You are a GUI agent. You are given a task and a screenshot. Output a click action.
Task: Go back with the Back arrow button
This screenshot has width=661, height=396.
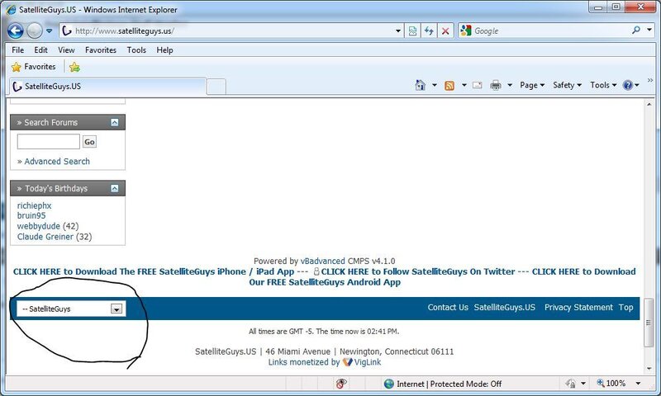(x=16, y=31)
